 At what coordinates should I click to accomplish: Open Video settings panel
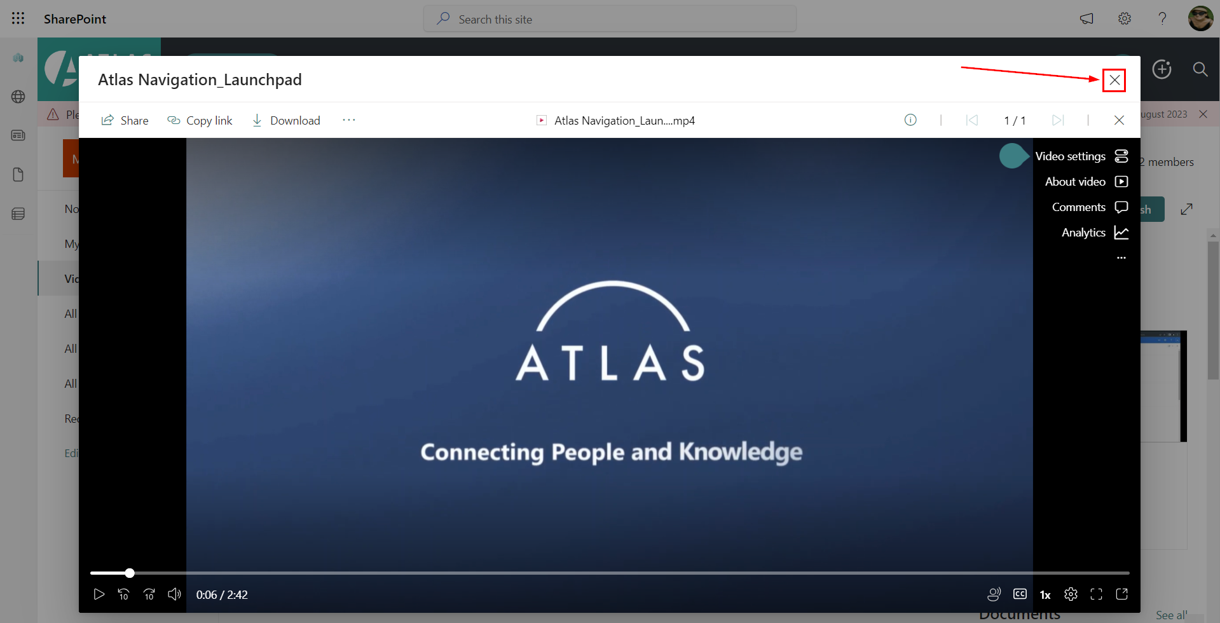(1081, 156)
